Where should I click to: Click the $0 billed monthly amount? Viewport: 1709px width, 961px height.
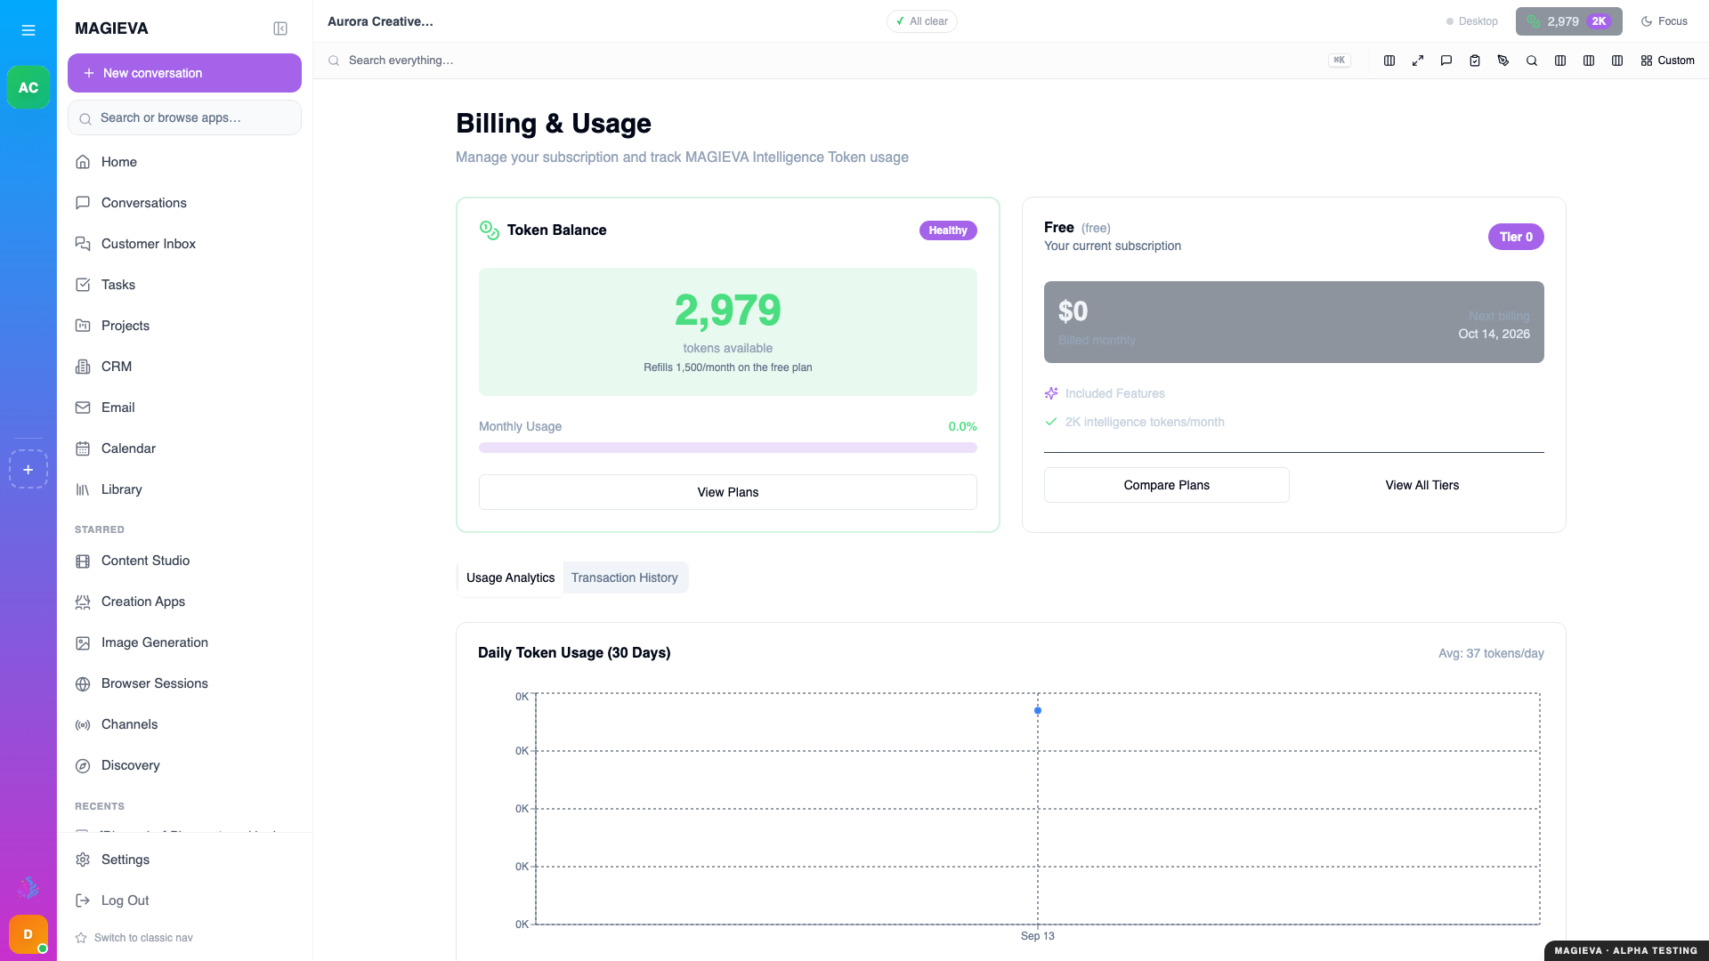(x=1073, y=311)
